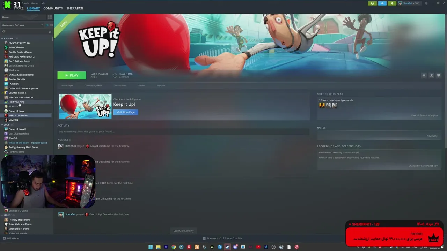The image size is (447, 251).
Task: Click the Steam icon on taskbar
Action: point(227,247)
